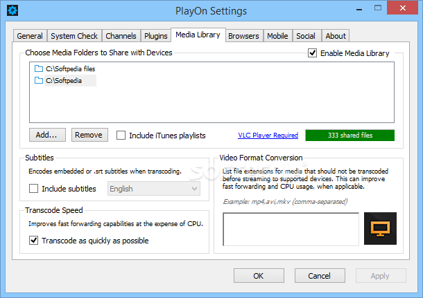Toggle Enable Media Library checkbox
This screenshot has width=423, height=298.
312,53
